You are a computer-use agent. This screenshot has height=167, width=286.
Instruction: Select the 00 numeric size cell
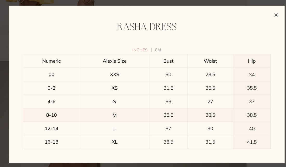tap(51, 75)
